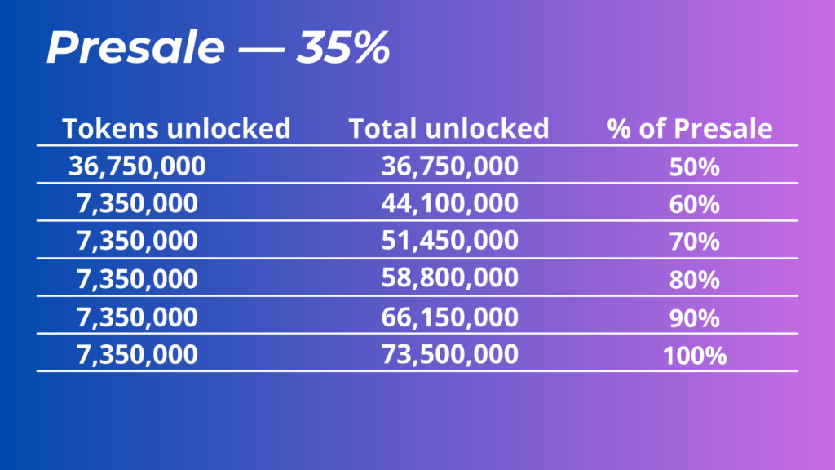Select the 80% presale cell

point(694,280)
